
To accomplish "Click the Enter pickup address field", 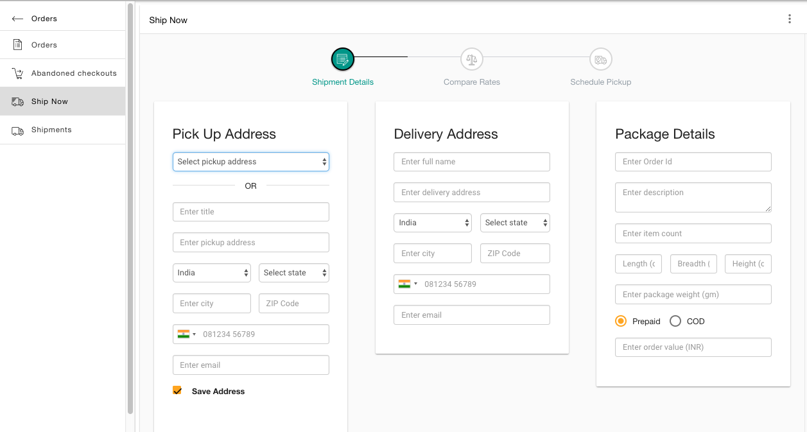I will 251,243.
